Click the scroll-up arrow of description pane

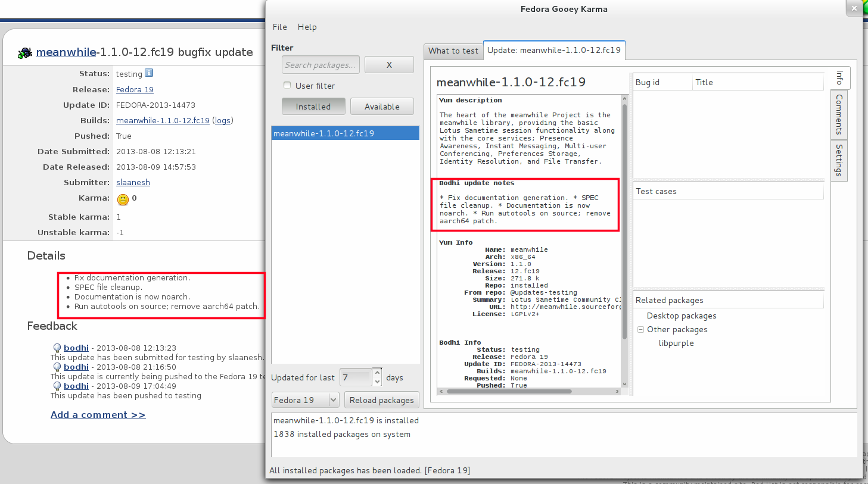tap(624, 98)
